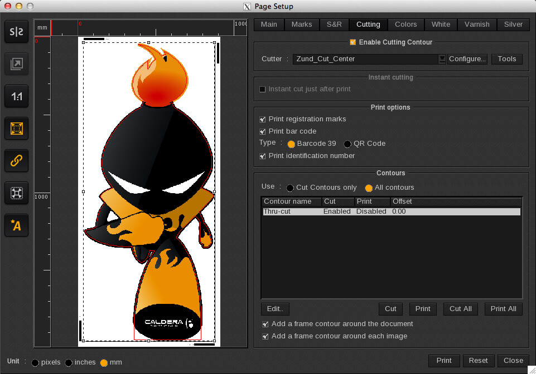536x374 pixels.
Task: Toggle the orange chain link icon
Action: [16, 161]
